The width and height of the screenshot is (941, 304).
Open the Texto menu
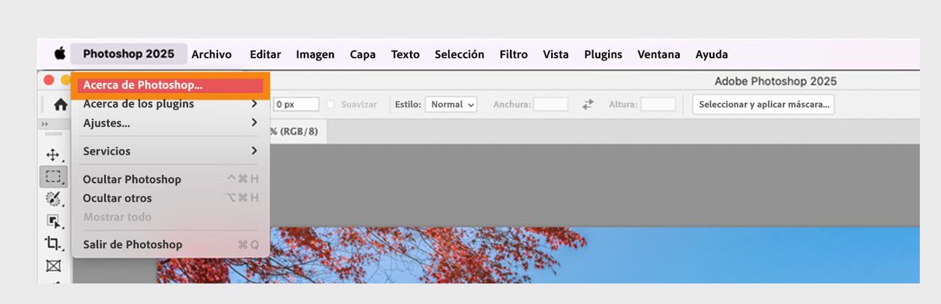click(405, 54)
